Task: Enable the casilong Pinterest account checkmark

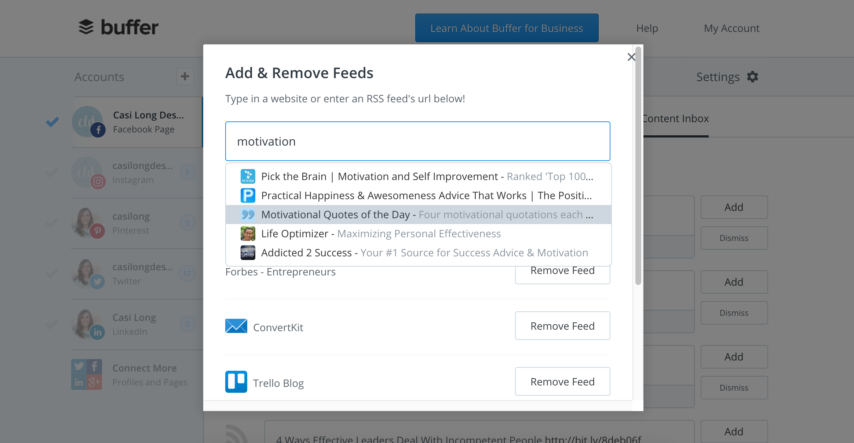Action: point(52,223)
